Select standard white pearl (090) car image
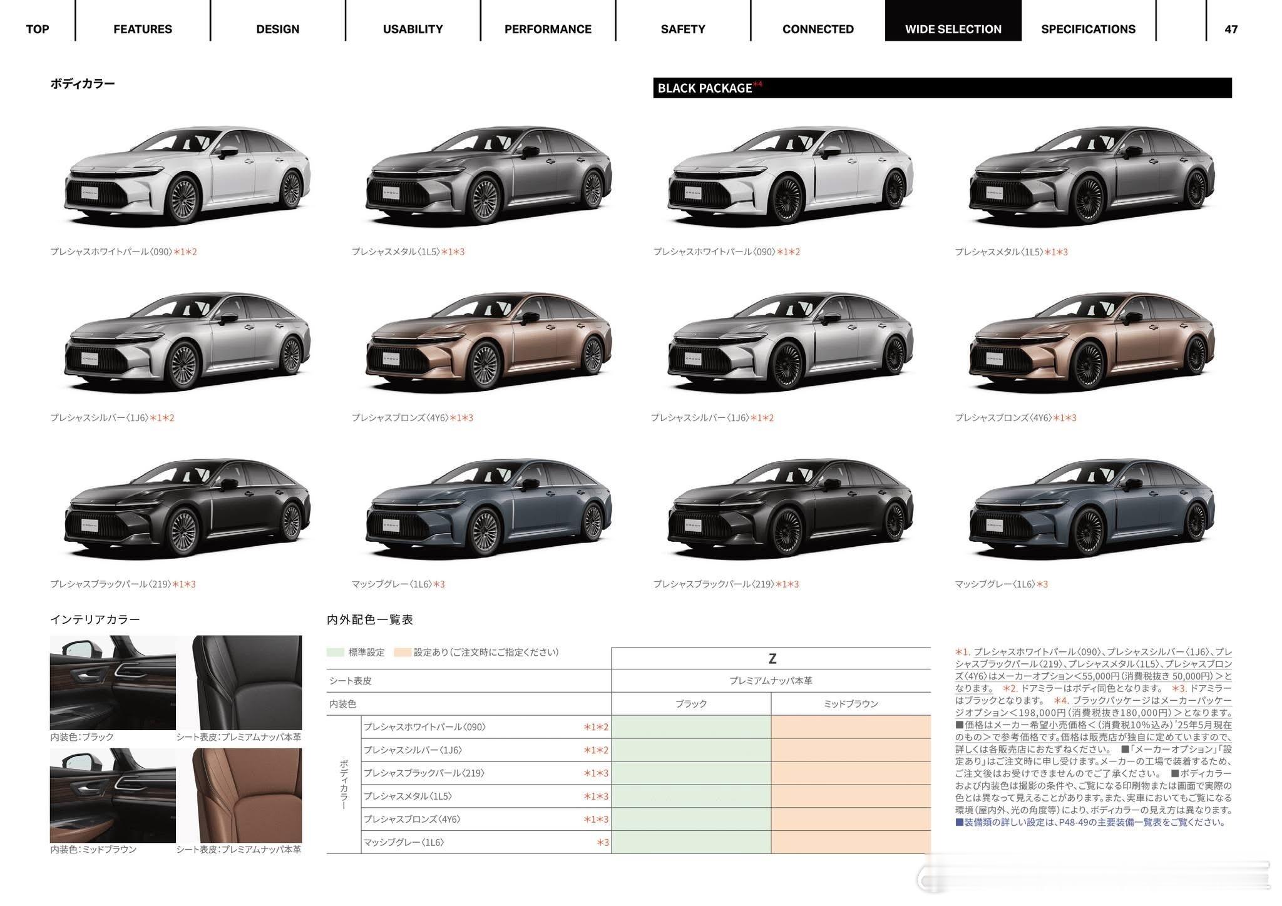Screen dimensions: 1282x906 click(x=187, y=175)
